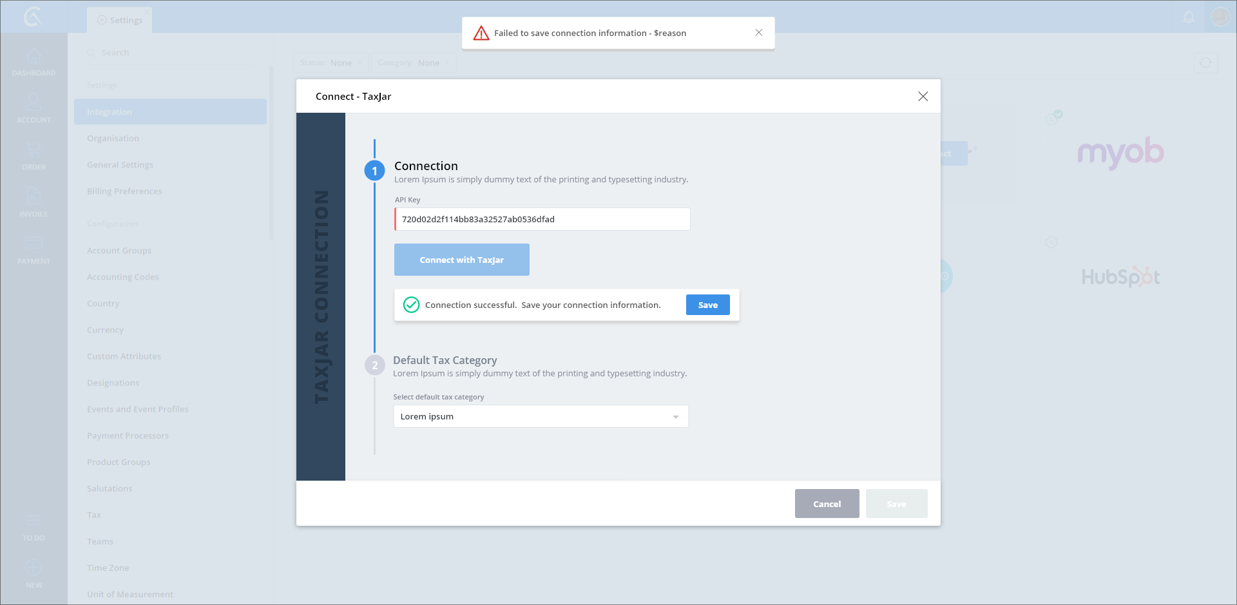This screenshot has width=1237, height=605.
Task: Open the Category filter dropdown
Action: point(414,63)
